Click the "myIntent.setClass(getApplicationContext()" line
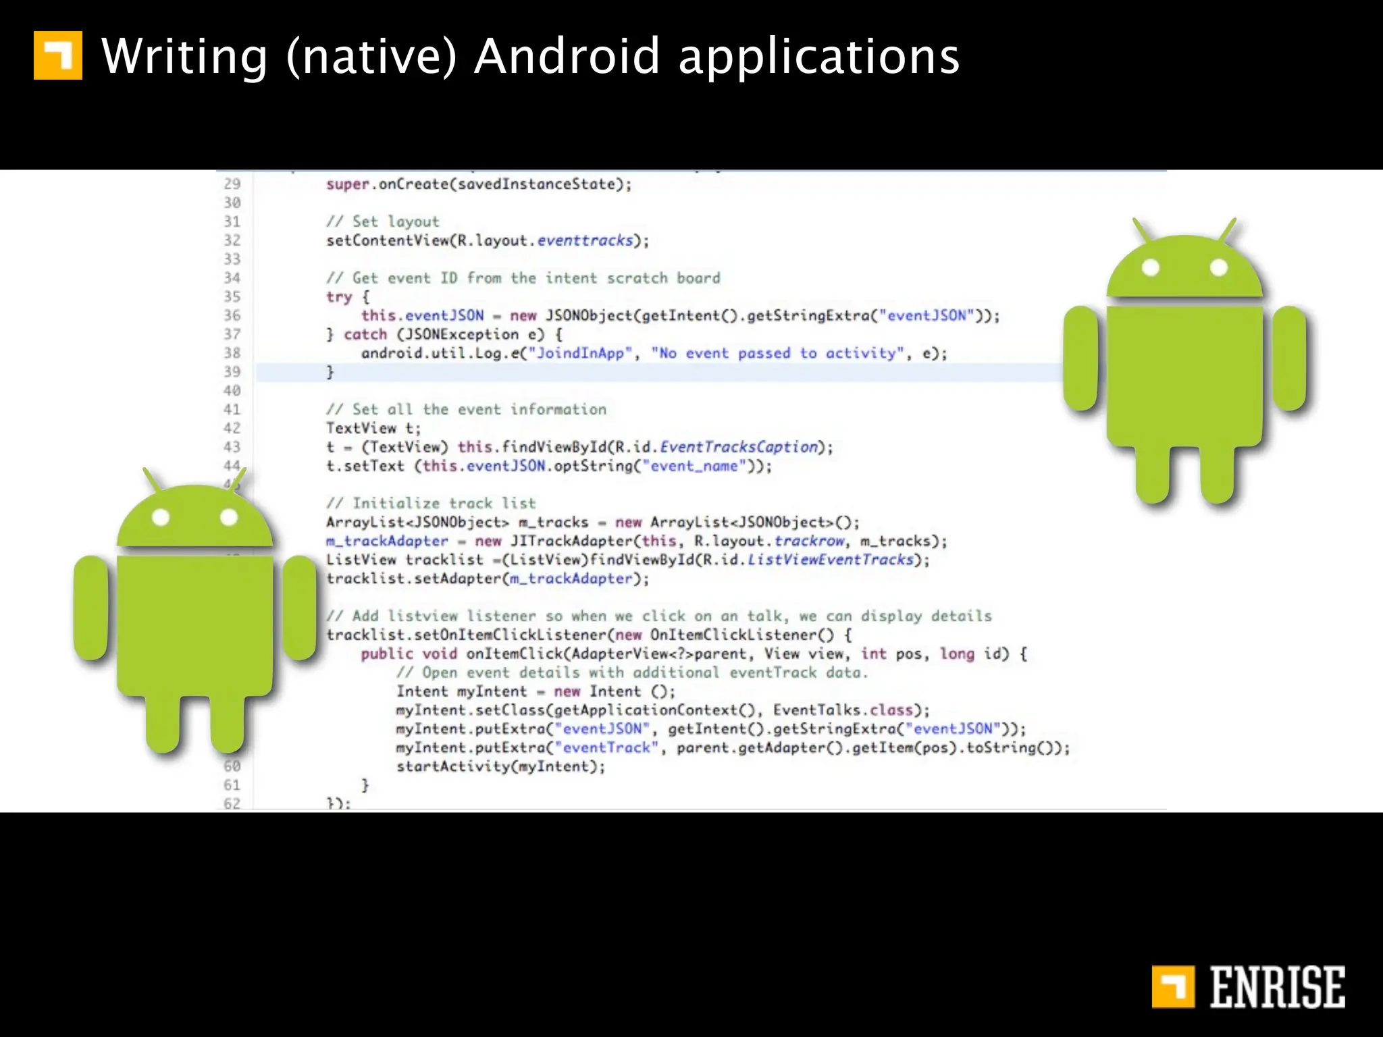 663,710
